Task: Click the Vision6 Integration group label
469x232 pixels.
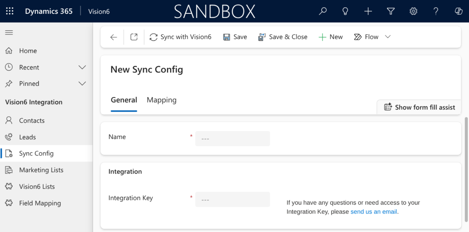Action: coord(34,102)
